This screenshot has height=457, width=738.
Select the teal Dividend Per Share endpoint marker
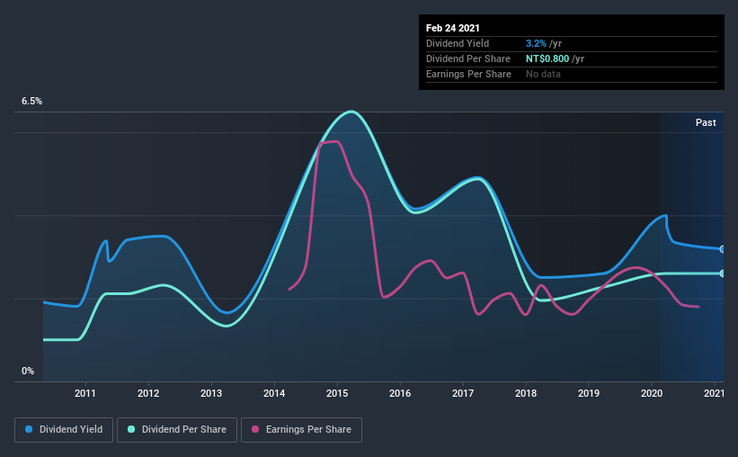(x=722, y=273)
